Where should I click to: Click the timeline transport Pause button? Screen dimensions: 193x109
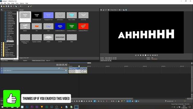pos(79,101)
